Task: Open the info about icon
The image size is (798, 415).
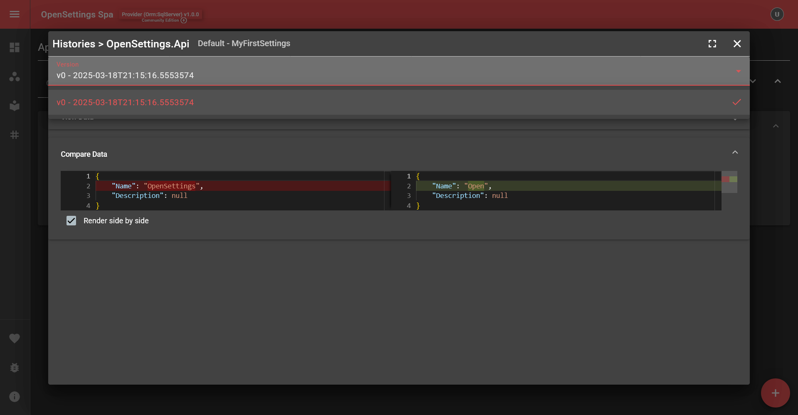Action: (x=15, y=397)
